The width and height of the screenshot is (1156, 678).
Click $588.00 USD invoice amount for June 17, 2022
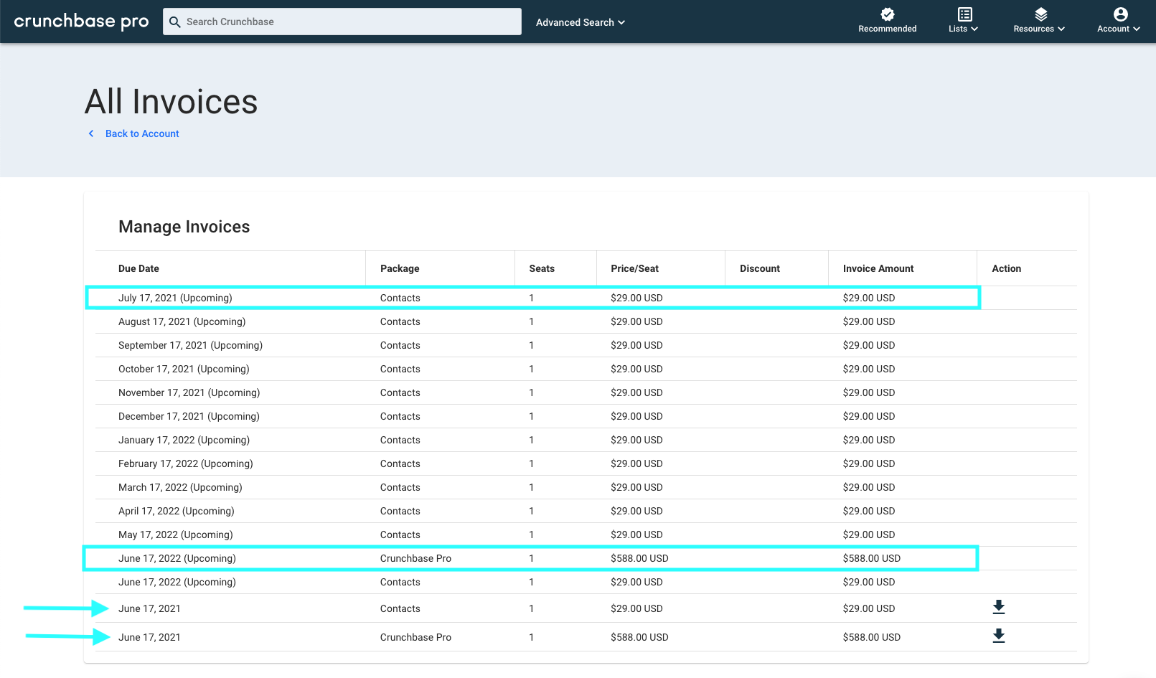coord(872,558)
